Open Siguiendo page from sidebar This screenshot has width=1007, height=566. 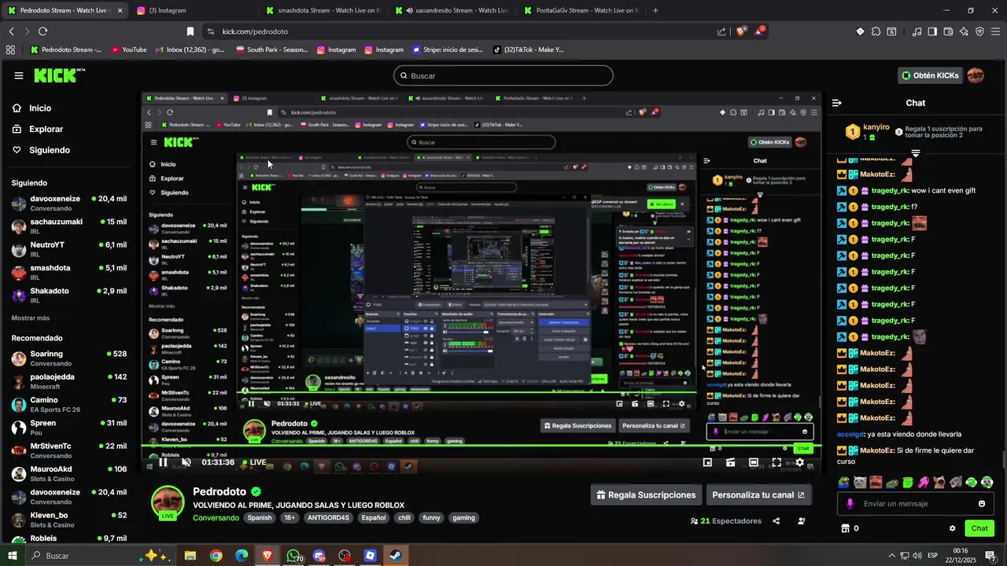point(41,150)
